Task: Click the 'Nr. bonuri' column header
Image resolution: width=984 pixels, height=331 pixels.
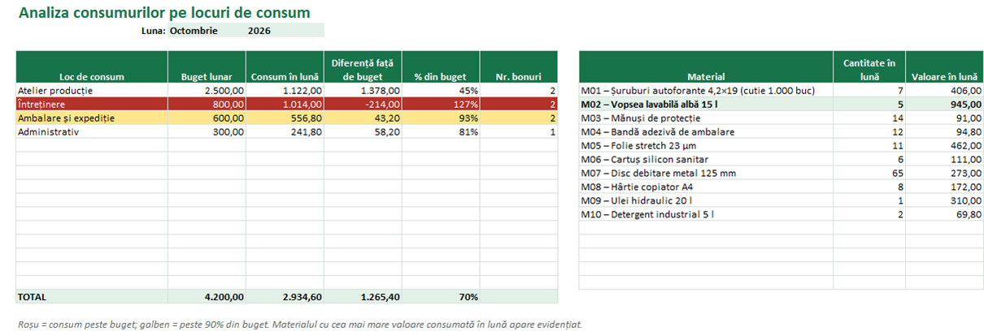Action: point(519,67)
